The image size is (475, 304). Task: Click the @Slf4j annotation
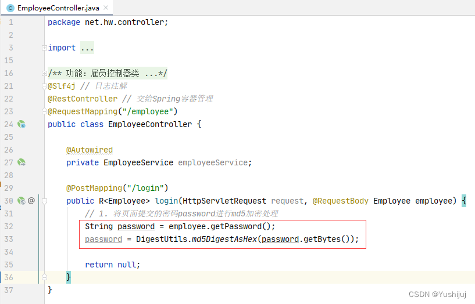point(62,86)
